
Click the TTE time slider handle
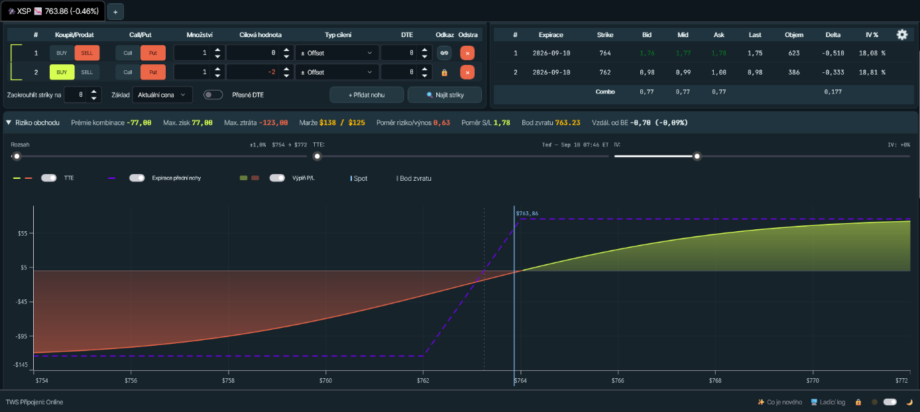[x=317, y=156]
